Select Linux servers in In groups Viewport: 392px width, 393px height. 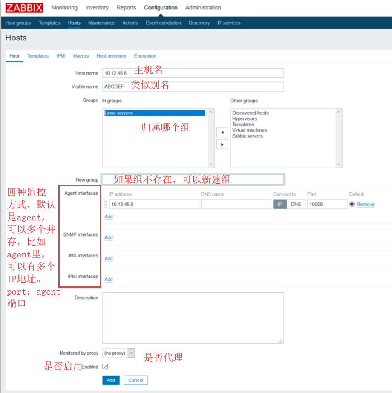click(x=155, y=113)
